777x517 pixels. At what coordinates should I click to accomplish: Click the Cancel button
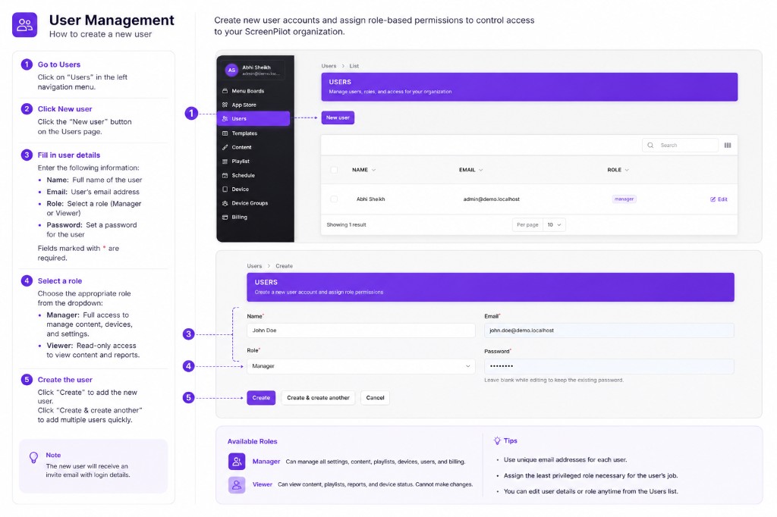(x=375, y=398)
